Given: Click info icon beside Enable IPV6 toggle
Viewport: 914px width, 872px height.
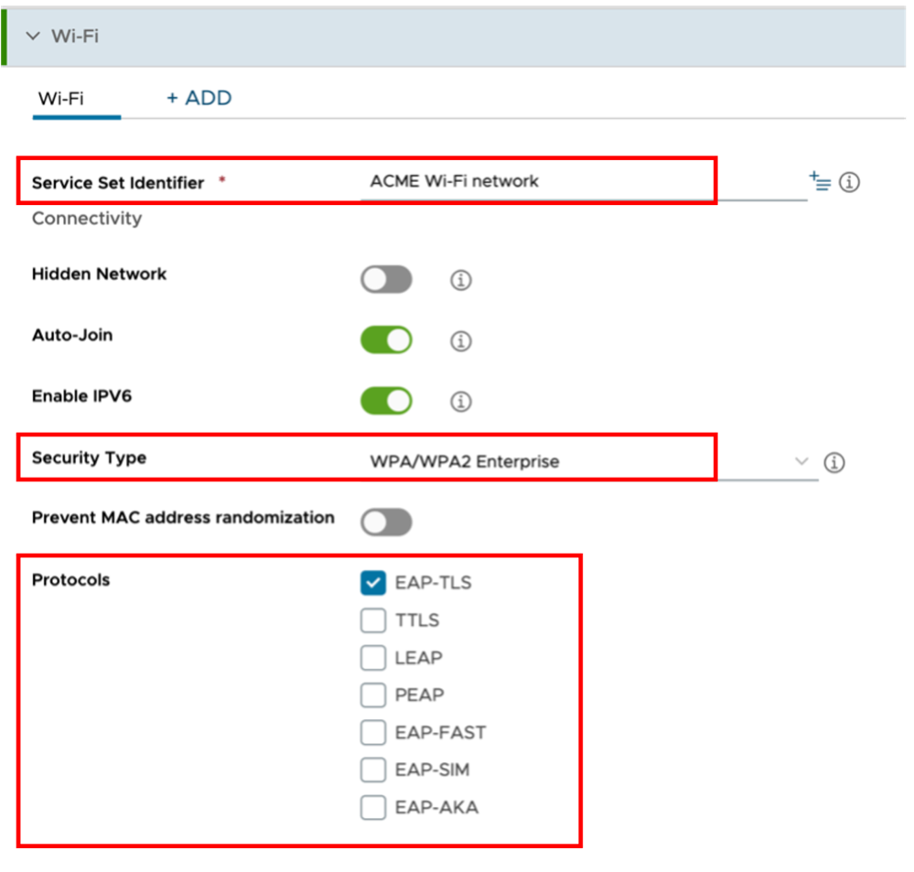Looking at the screenshot, I should tap(461, 402).
